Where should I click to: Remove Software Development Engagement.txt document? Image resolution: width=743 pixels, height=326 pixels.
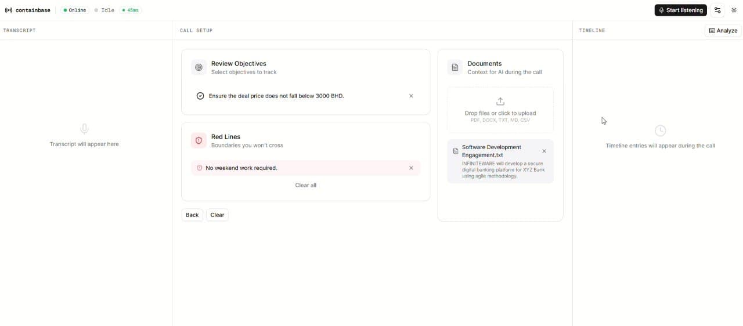click(544, 151)
